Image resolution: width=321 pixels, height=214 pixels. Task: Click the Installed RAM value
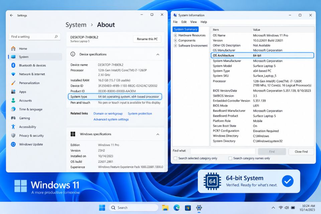114,80
